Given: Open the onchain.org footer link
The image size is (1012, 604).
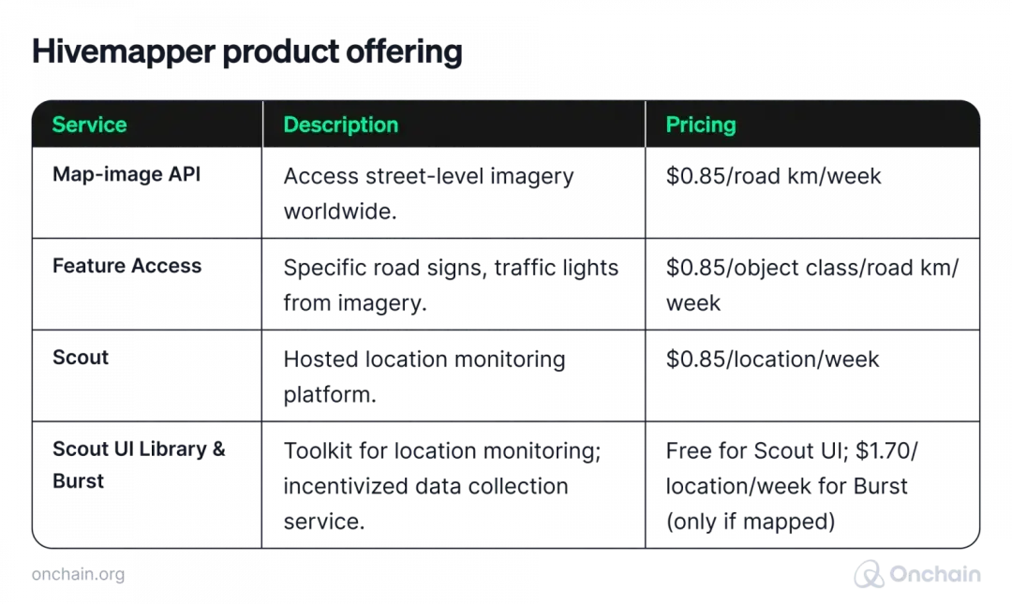Looking at the screenshot, I should 78,574.
